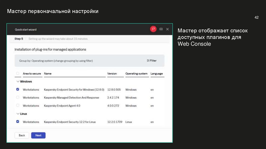This screenshot has width=266, height=149.
Task: Click the Step 5 label
Action: (19, 39)
